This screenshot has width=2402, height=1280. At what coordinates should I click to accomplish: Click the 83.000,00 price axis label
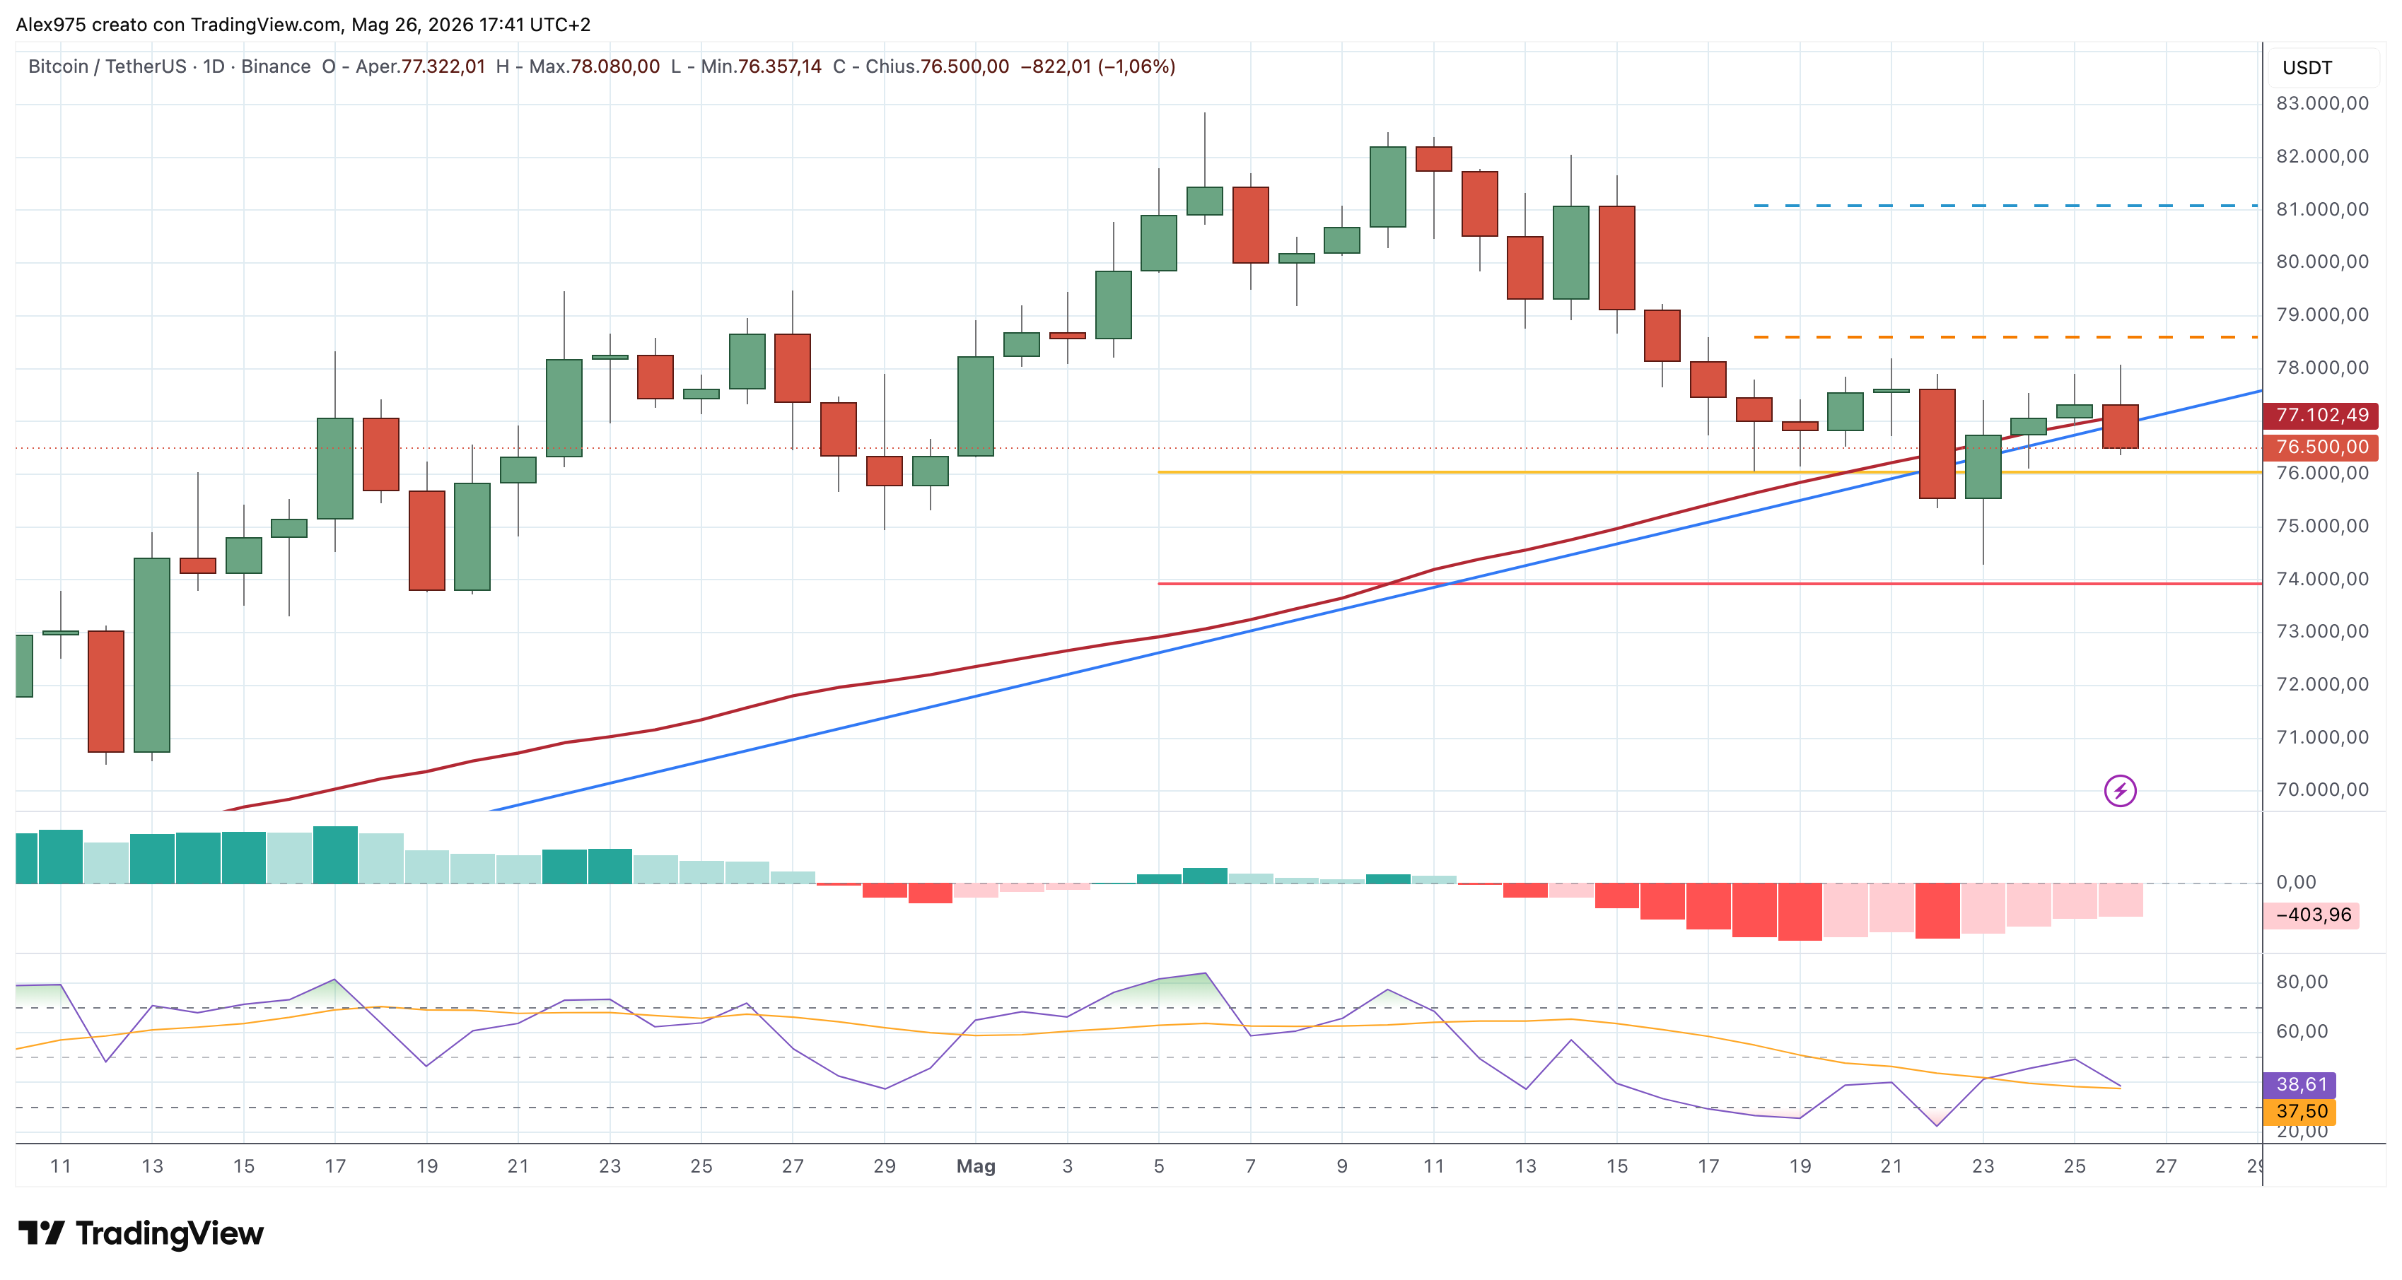[x=2322, y=103]
